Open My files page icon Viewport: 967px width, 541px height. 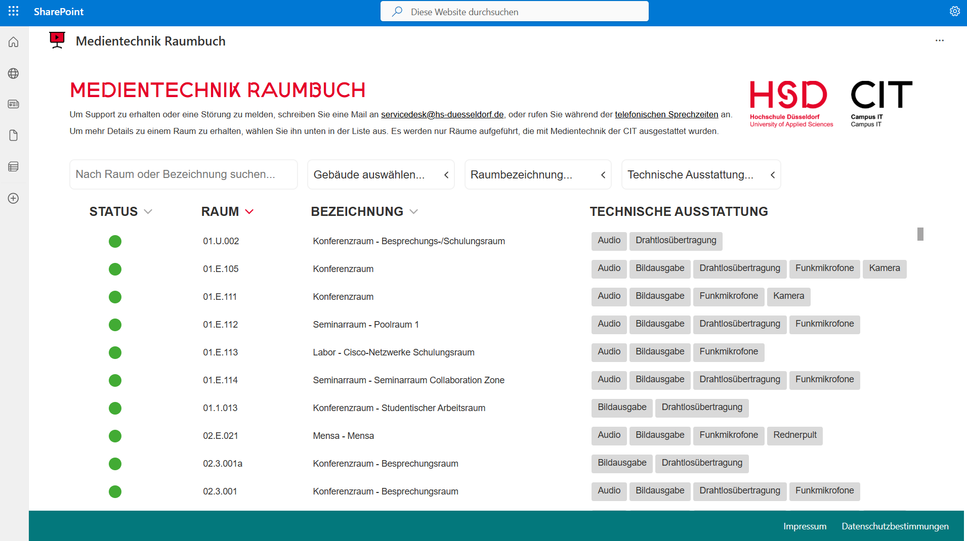(14, 136)
